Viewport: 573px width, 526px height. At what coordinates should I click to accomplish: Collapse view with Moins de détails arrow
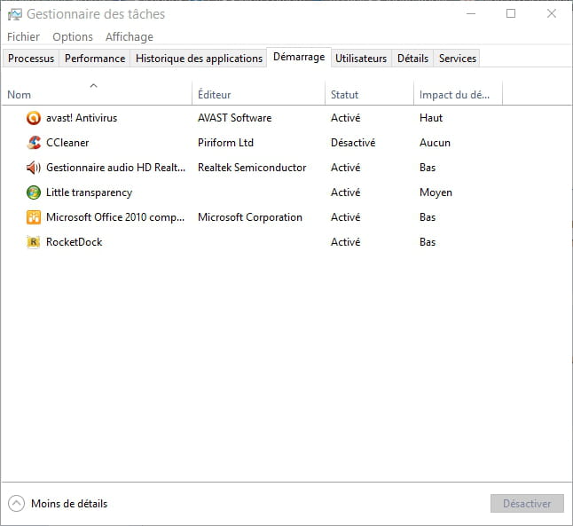coord(17,504)
